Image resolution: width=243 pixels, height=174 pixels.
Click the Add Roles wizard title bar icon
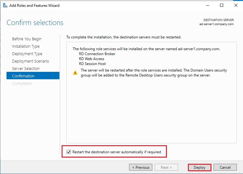click(x=5, y=5)
